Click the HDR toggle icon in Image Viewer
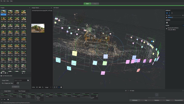The width and height of the screenshot is (184, 104). pyautogui.click(x=40, y=87)
